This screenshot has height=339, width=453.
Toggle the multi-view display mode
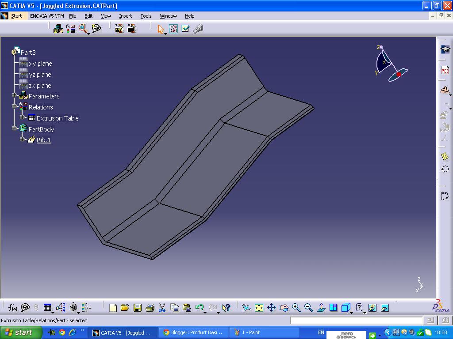tap(333, 308)
